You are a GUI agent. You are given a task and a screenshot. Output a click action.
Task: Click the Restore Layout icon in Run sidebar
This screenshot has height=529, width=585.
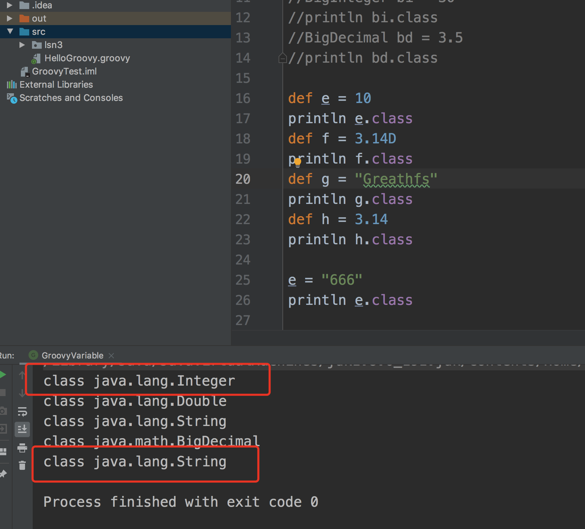(x=3, y=452)
